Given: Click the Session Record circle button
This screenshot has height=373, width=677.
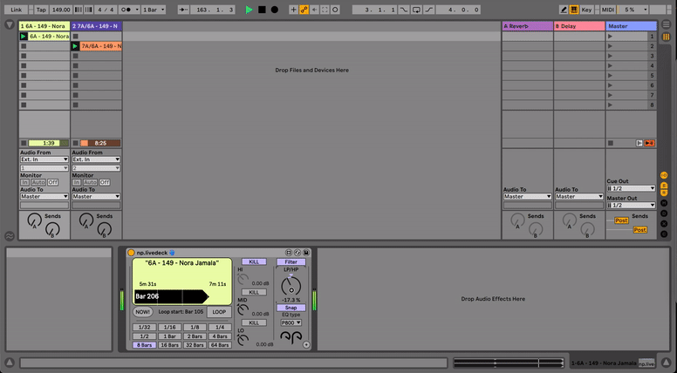Looking at the screenshot, I should tap(335, 10).
